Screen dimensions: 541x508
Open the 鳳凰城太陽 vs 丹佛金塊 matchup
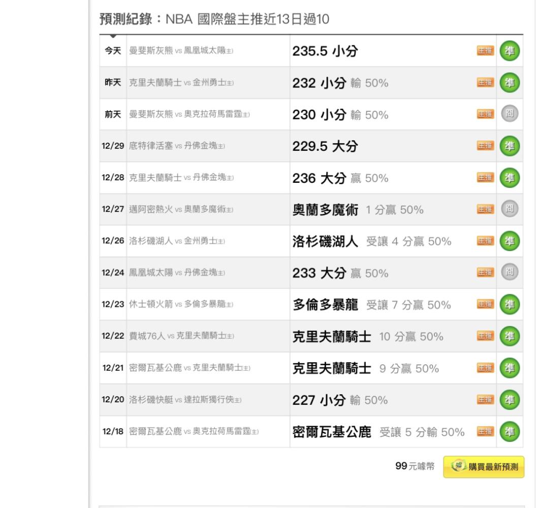[x=177, y=273]
